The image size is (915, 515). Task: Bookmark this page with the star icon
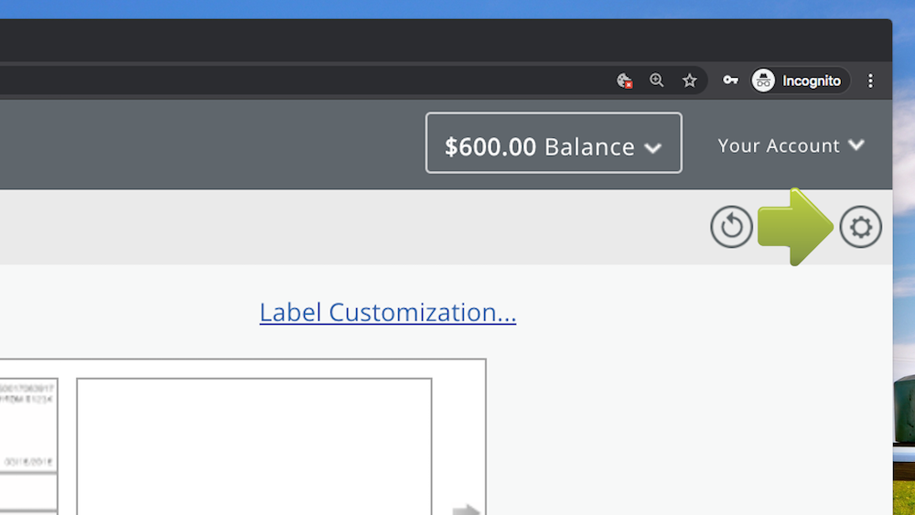[x=690, y=80]
